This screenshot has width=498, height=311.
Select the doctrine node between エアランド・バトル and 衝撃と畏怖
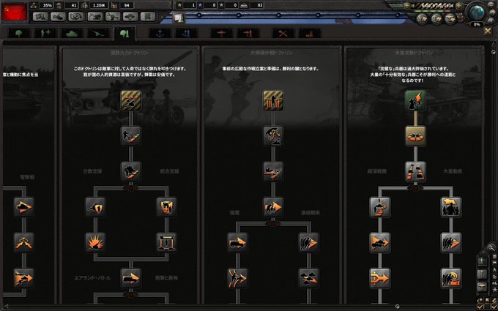point(131,278)
